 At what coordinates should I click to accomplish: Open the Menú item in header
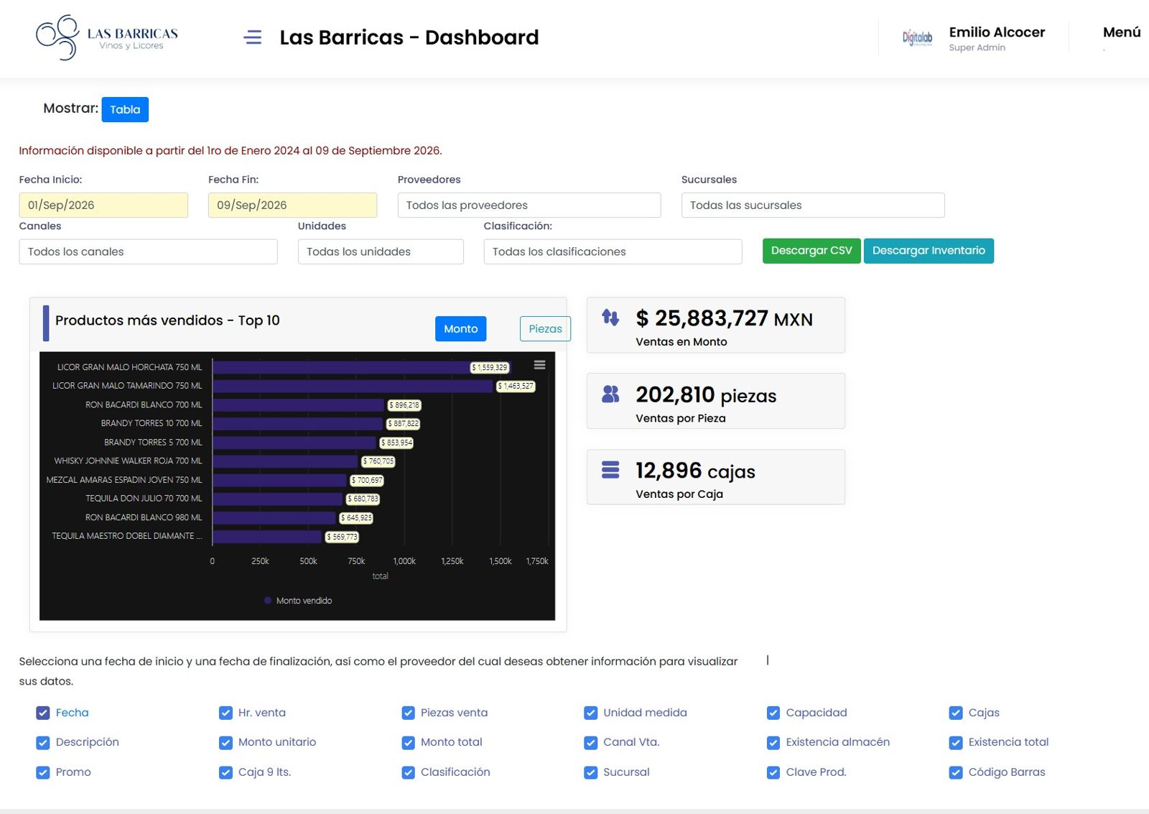click(x=1121, y=32)
